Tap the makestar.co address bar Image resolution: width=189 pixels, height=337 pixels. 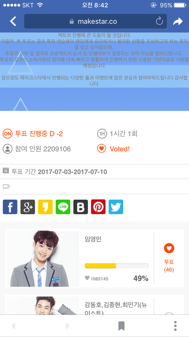[x=95, y=21]
